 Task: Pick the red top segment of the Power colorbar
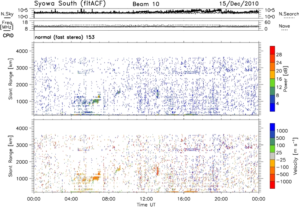click(272, 50)
